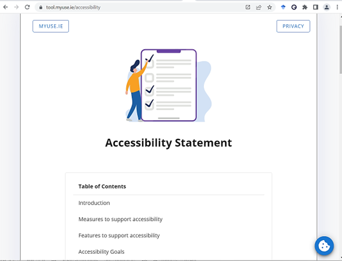Go forward with the browser arrow
The width and height of the screenshot is (342, 261).
click(x=16, y=7)
